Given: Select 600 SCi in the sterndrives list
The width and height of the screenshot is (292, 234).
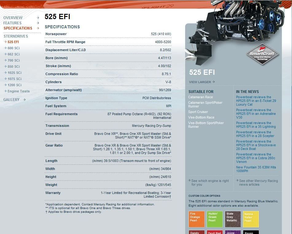Looking at the screenshot, I should pyautogui.click(x=14, y=48).
